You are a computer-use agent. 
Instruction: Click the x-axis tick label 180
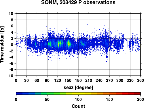click(x=78, y=80)
